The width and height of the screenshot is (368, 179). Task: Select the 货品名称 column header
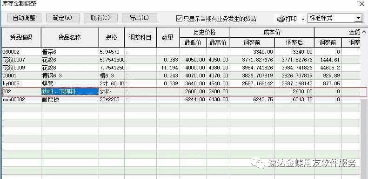[70, 37]
